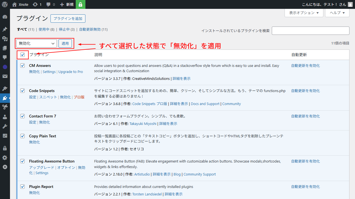Viewport: 355px width, 199px height.
Task: Open the Pages sidebar icon
Action: (5, 48)
